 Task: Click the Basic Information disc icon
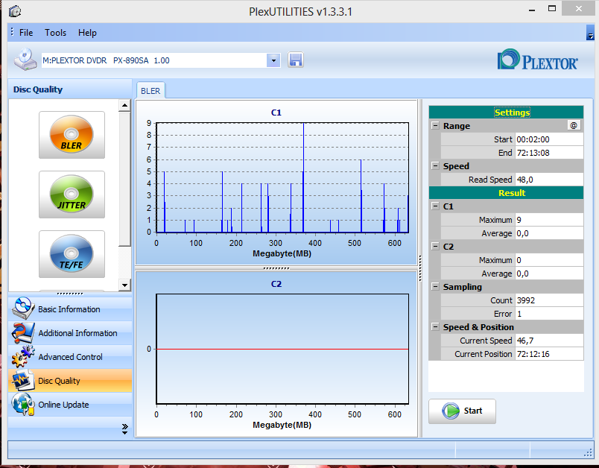tap(23, 308)
